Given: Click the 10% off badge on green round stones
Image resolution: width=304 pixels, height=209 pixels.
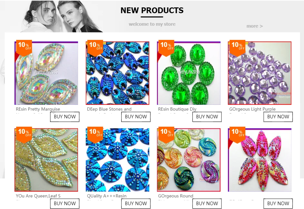Looking at the screenshot, I should pyautogui.click(x=166, y=48).
